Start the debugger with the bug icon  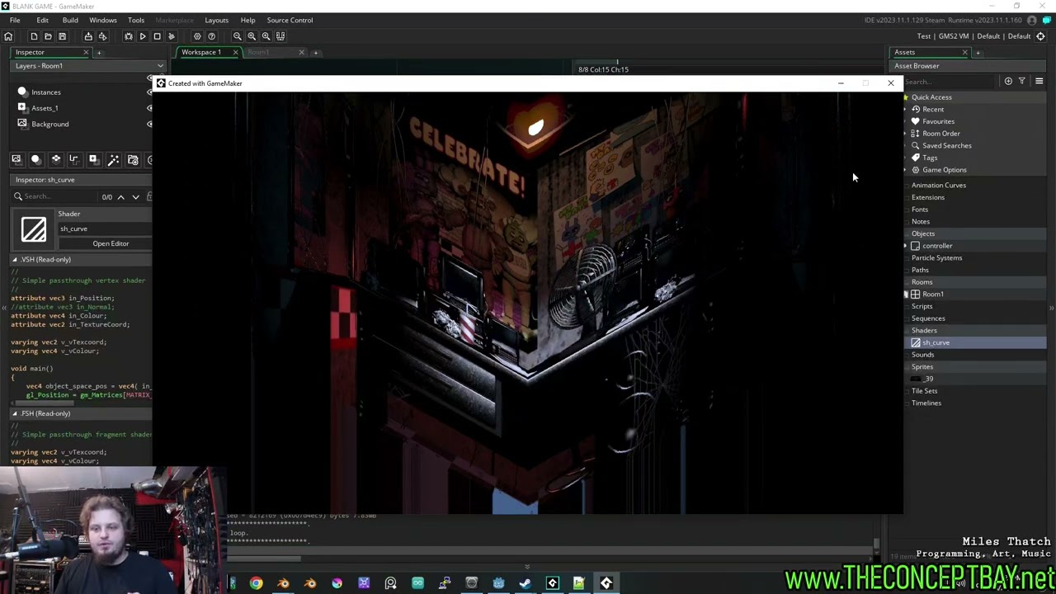(x=128, y=36)
